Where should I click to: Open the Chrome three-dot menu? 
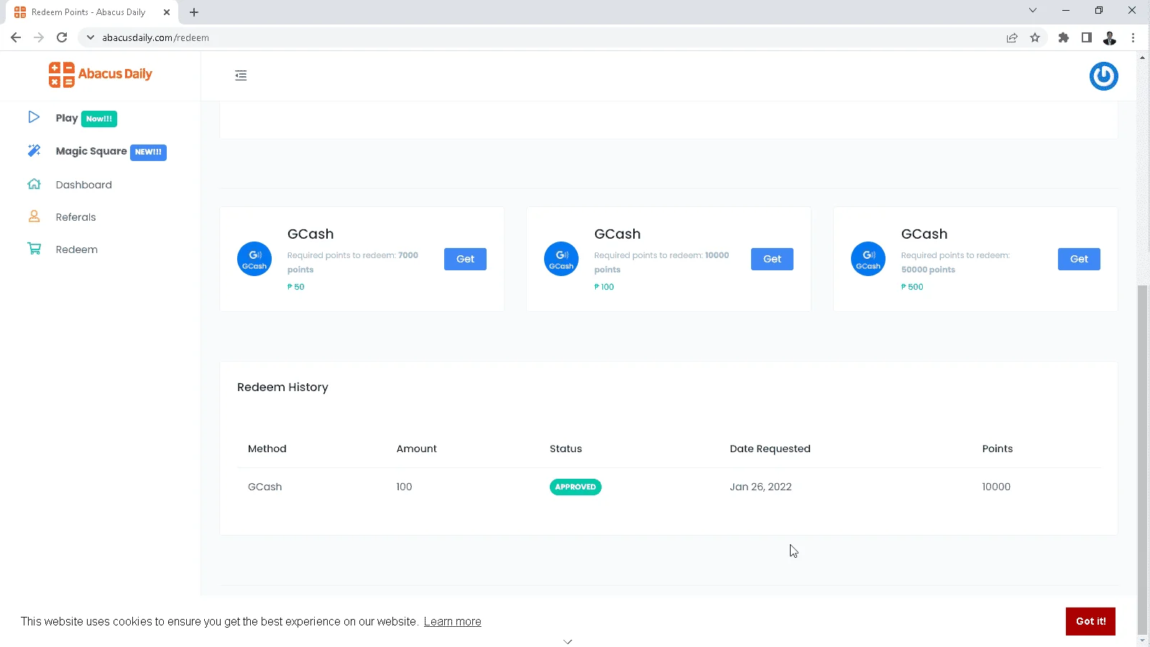(x=1133, y=37)
